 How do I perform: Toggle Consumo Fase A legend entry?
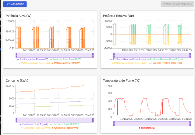34,124
